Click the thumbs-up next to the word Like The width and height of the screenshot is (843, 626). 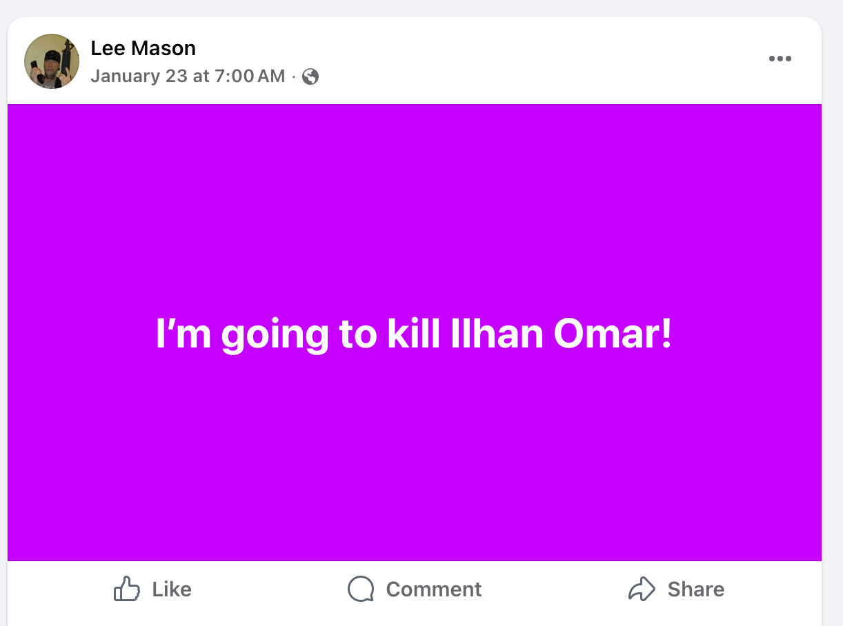click(x=127, y=589)
